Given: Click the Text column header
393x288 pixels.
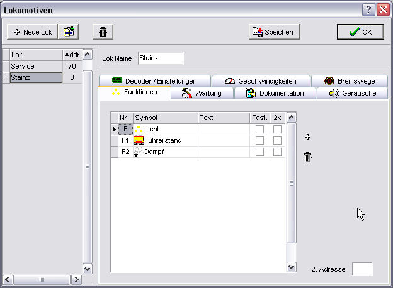Looking at the screenshot, I should pyautogui.click(x=224, y=118).
